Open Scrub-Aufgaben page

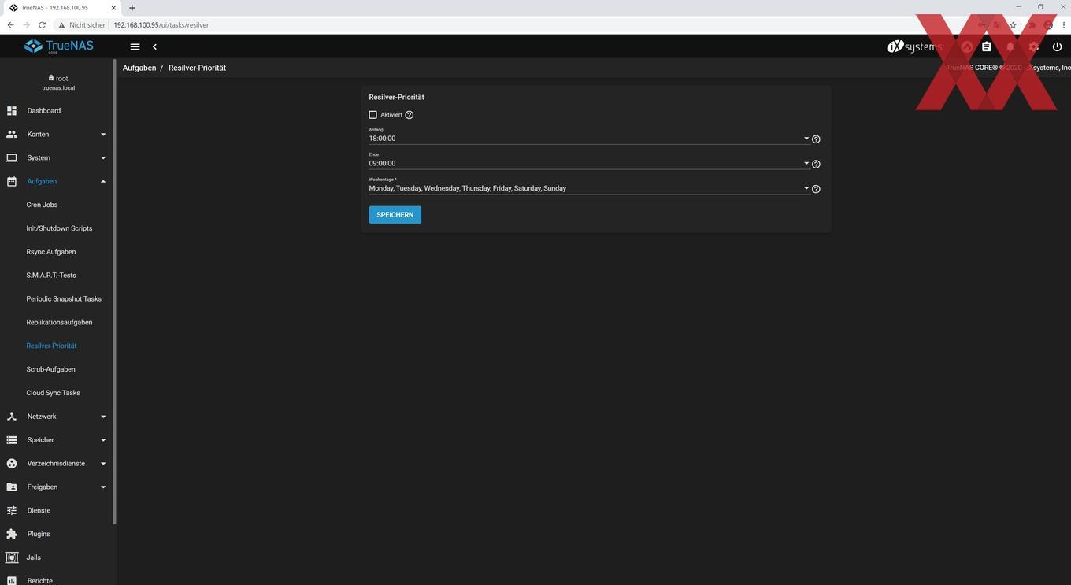51,369
